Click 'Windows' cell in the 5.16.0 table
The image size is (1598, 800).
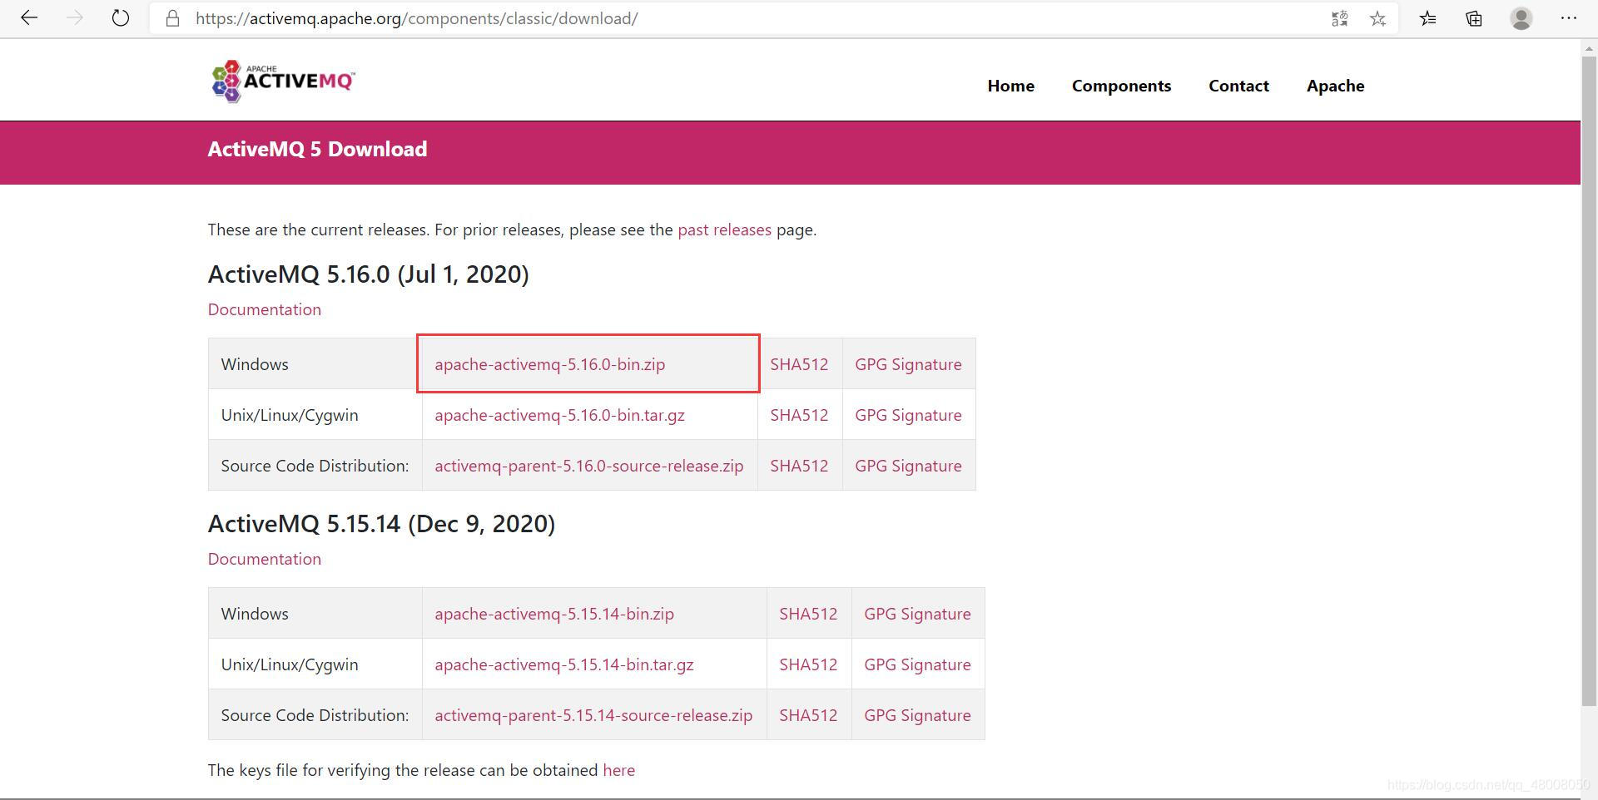pos(315,364)
